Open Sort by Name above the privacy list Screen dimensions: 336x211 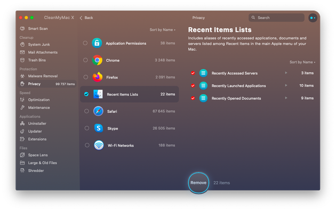163,30
